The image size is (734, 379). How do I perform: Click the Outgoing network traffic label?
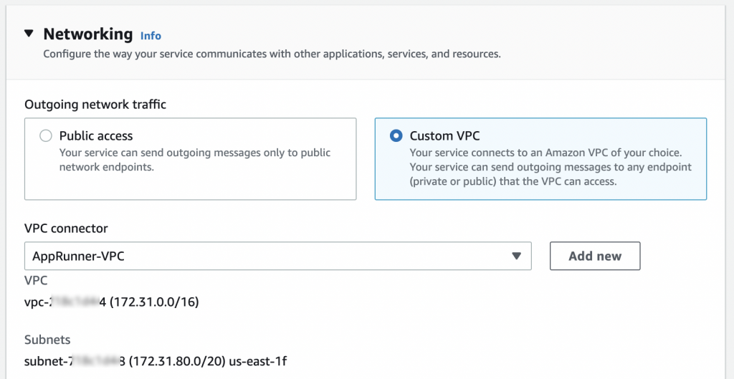point(95,105)
